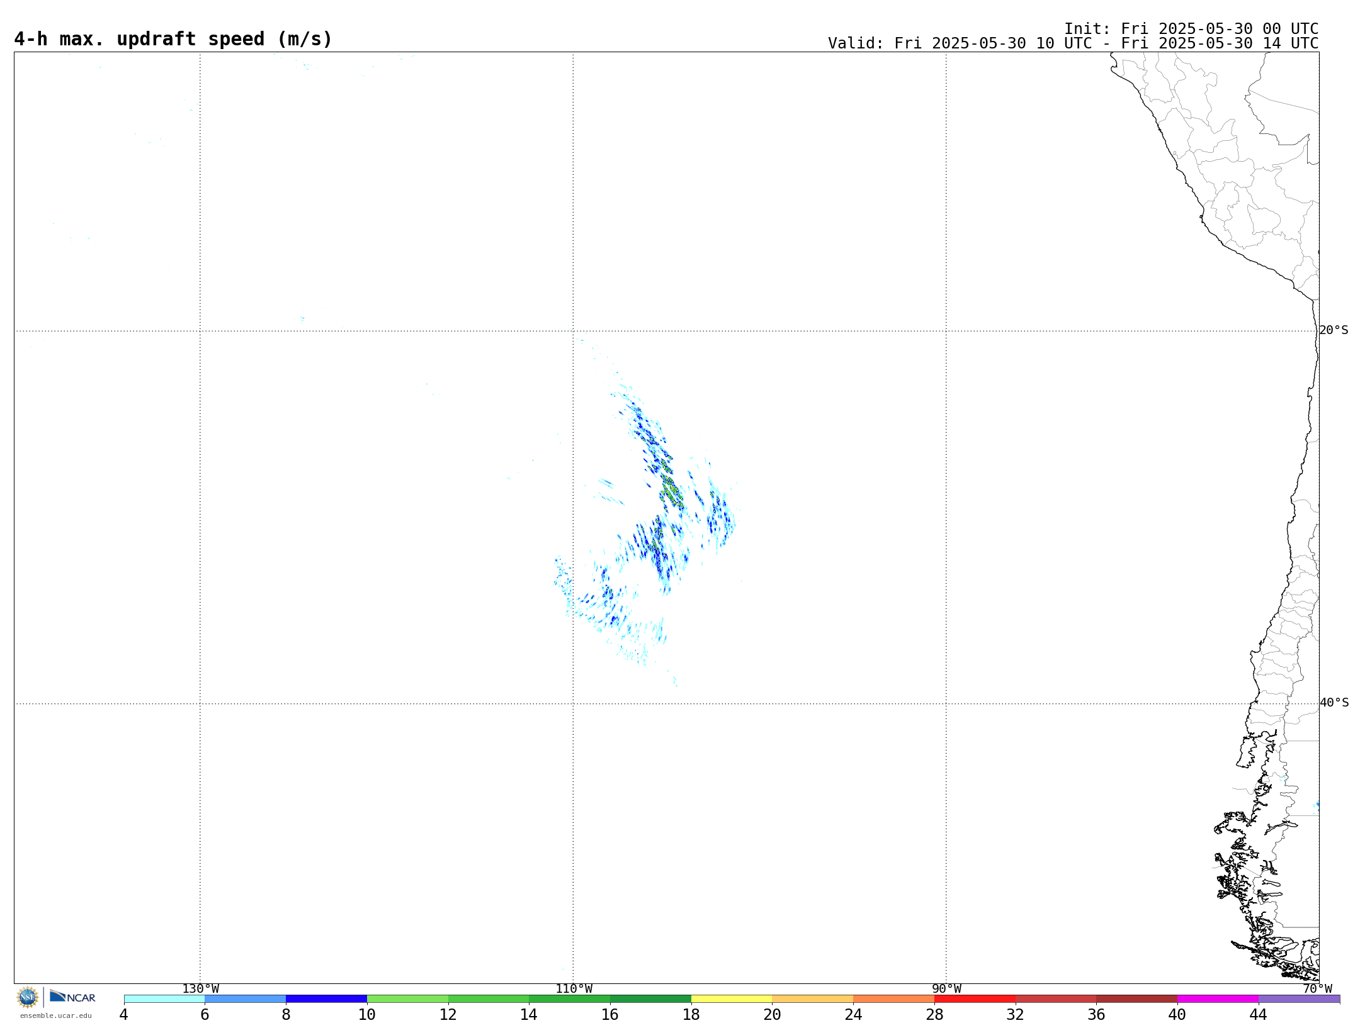Image resolution: width=1360 pixels, height=1023 pixels.
Task: Click the 90°W longitude label
Action: (x=946, y=989)
